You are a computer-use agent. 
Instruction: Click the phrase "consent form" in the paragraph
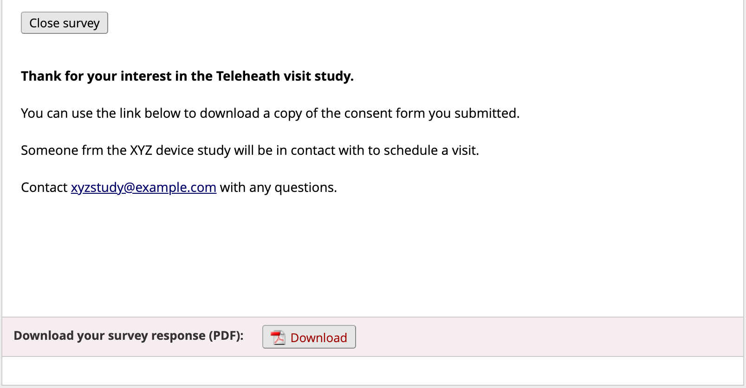(384, 113)
